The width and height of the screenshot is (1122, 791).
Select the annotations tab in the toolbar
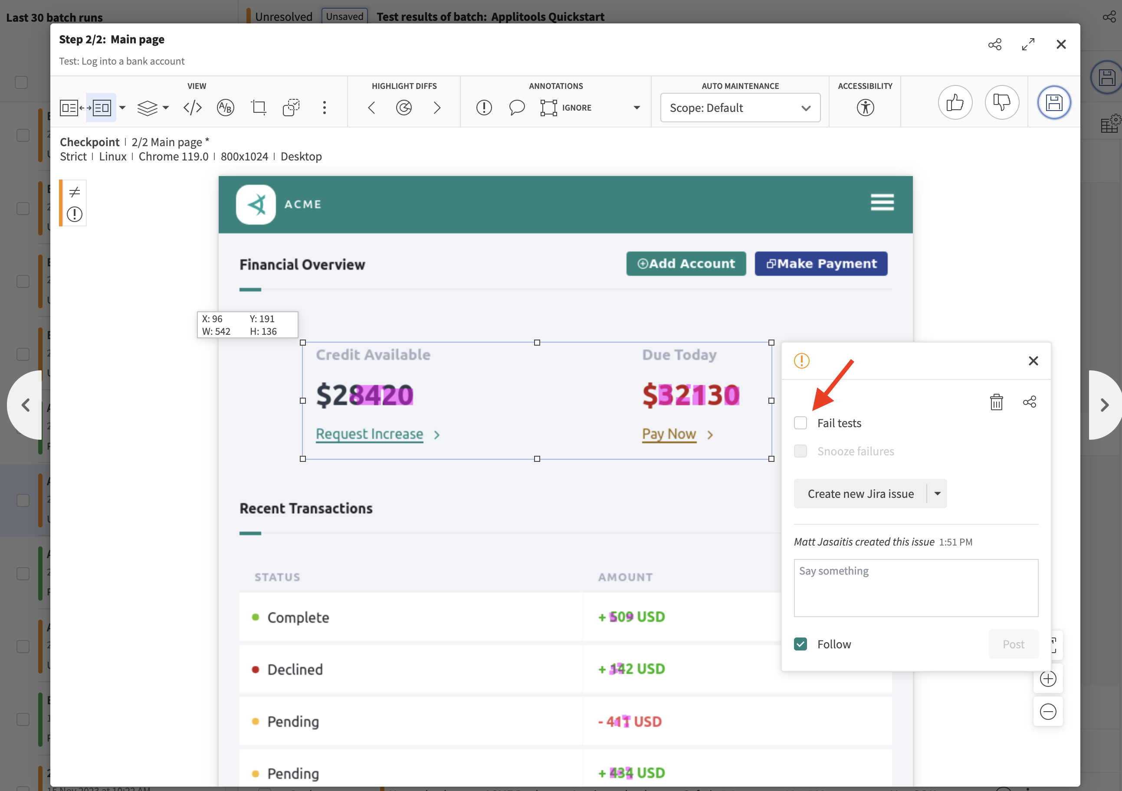[x=556, y=85]
